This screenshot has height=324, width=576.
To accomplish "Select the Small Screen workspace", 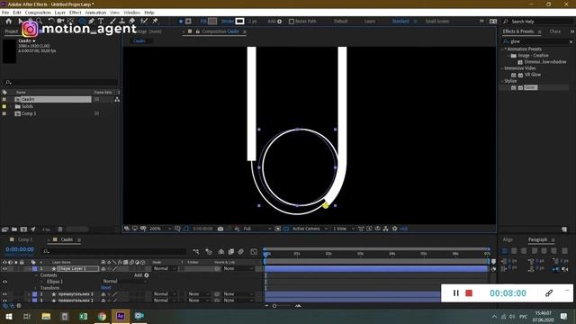I will point(437,22).
